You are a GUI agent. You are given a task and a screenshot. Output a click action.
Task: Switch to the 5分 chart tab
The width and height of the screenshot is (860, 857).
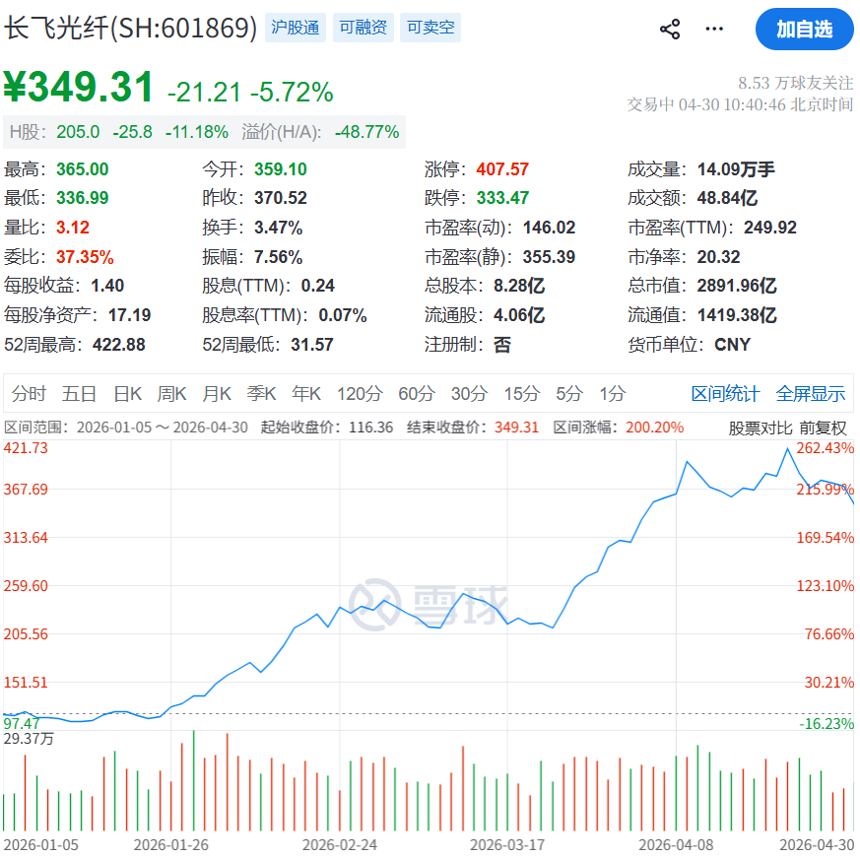click(x=568, y=394)
